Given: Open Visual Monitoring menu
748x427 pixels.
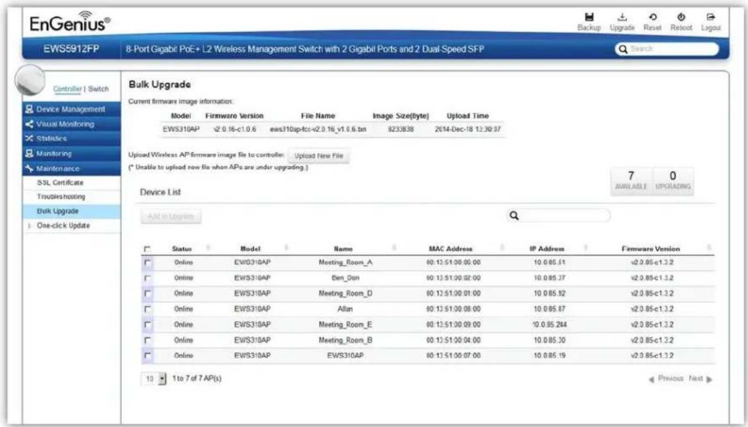Looking at the screenshot, I should [72, 124].
